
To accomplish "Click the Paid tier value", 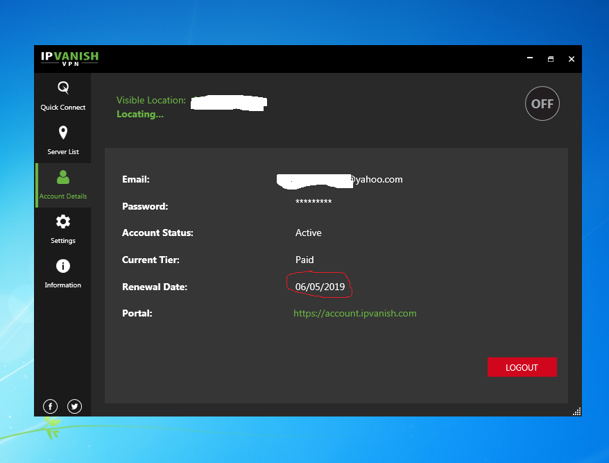I will 304,260.
